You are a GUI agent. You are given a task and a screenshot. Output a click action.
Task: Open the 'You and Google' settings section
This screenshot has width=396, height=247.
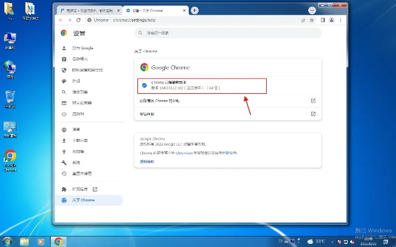tap(83, 48)
